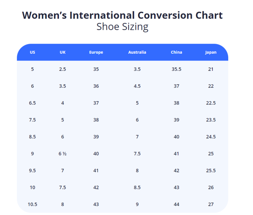The height and width of the screenshot is (215, 253).
Task: Click the Europe size 35 cell
Action: 96,69
